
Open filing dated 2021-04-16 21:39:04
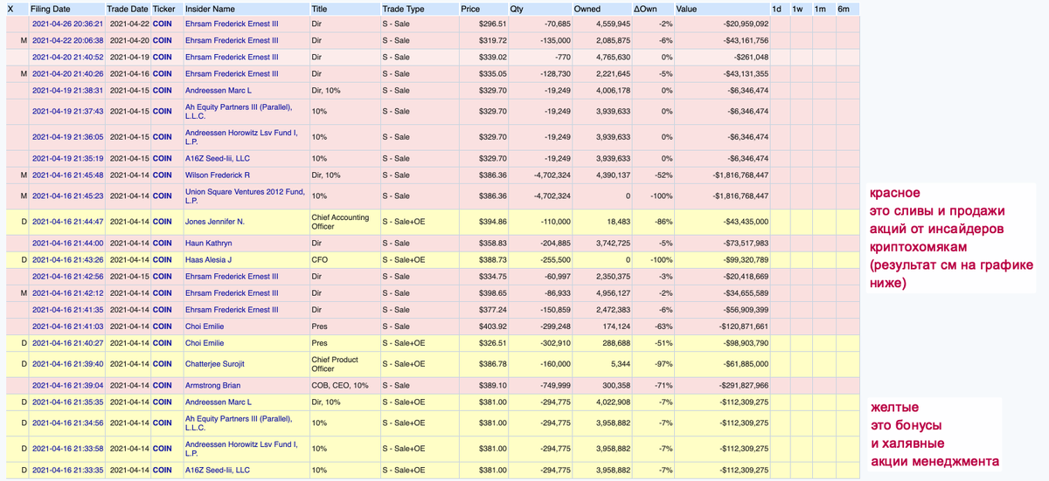(68, 385)
